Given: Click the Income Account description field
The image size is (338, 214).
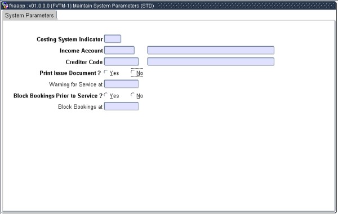Looking at the screenshot, I should tap(211, 51).
